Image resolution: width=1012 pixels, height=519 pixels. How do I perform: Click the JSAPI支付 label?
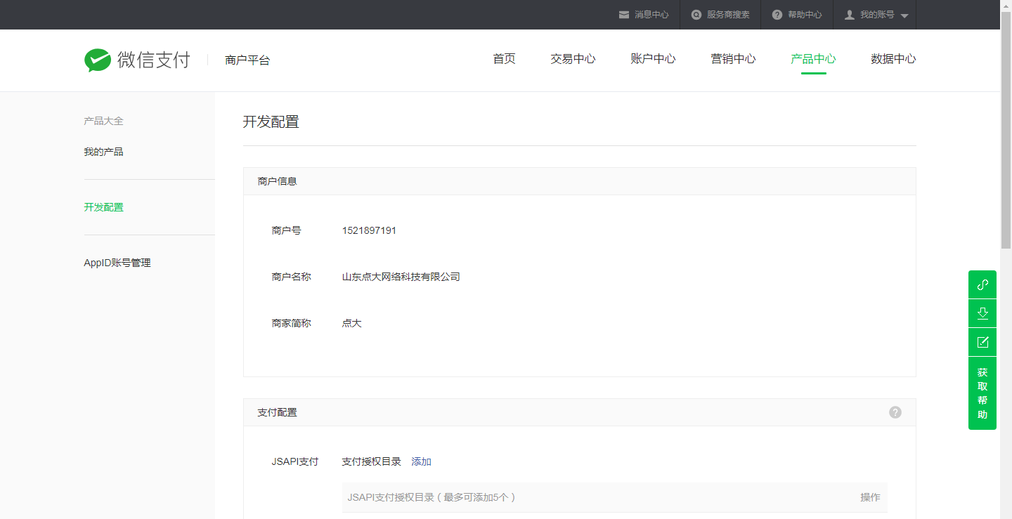tap(295, 461)
